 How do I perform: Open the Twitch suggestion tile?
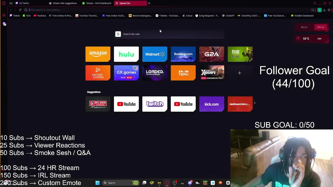(x=155, y=104)
